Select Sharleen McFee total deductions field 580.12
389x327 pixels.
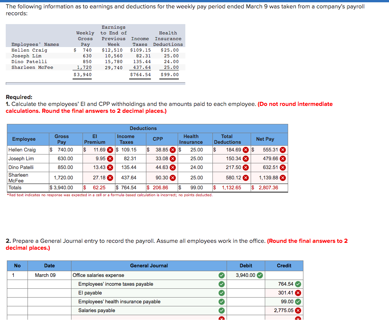[x=232, y=178]
